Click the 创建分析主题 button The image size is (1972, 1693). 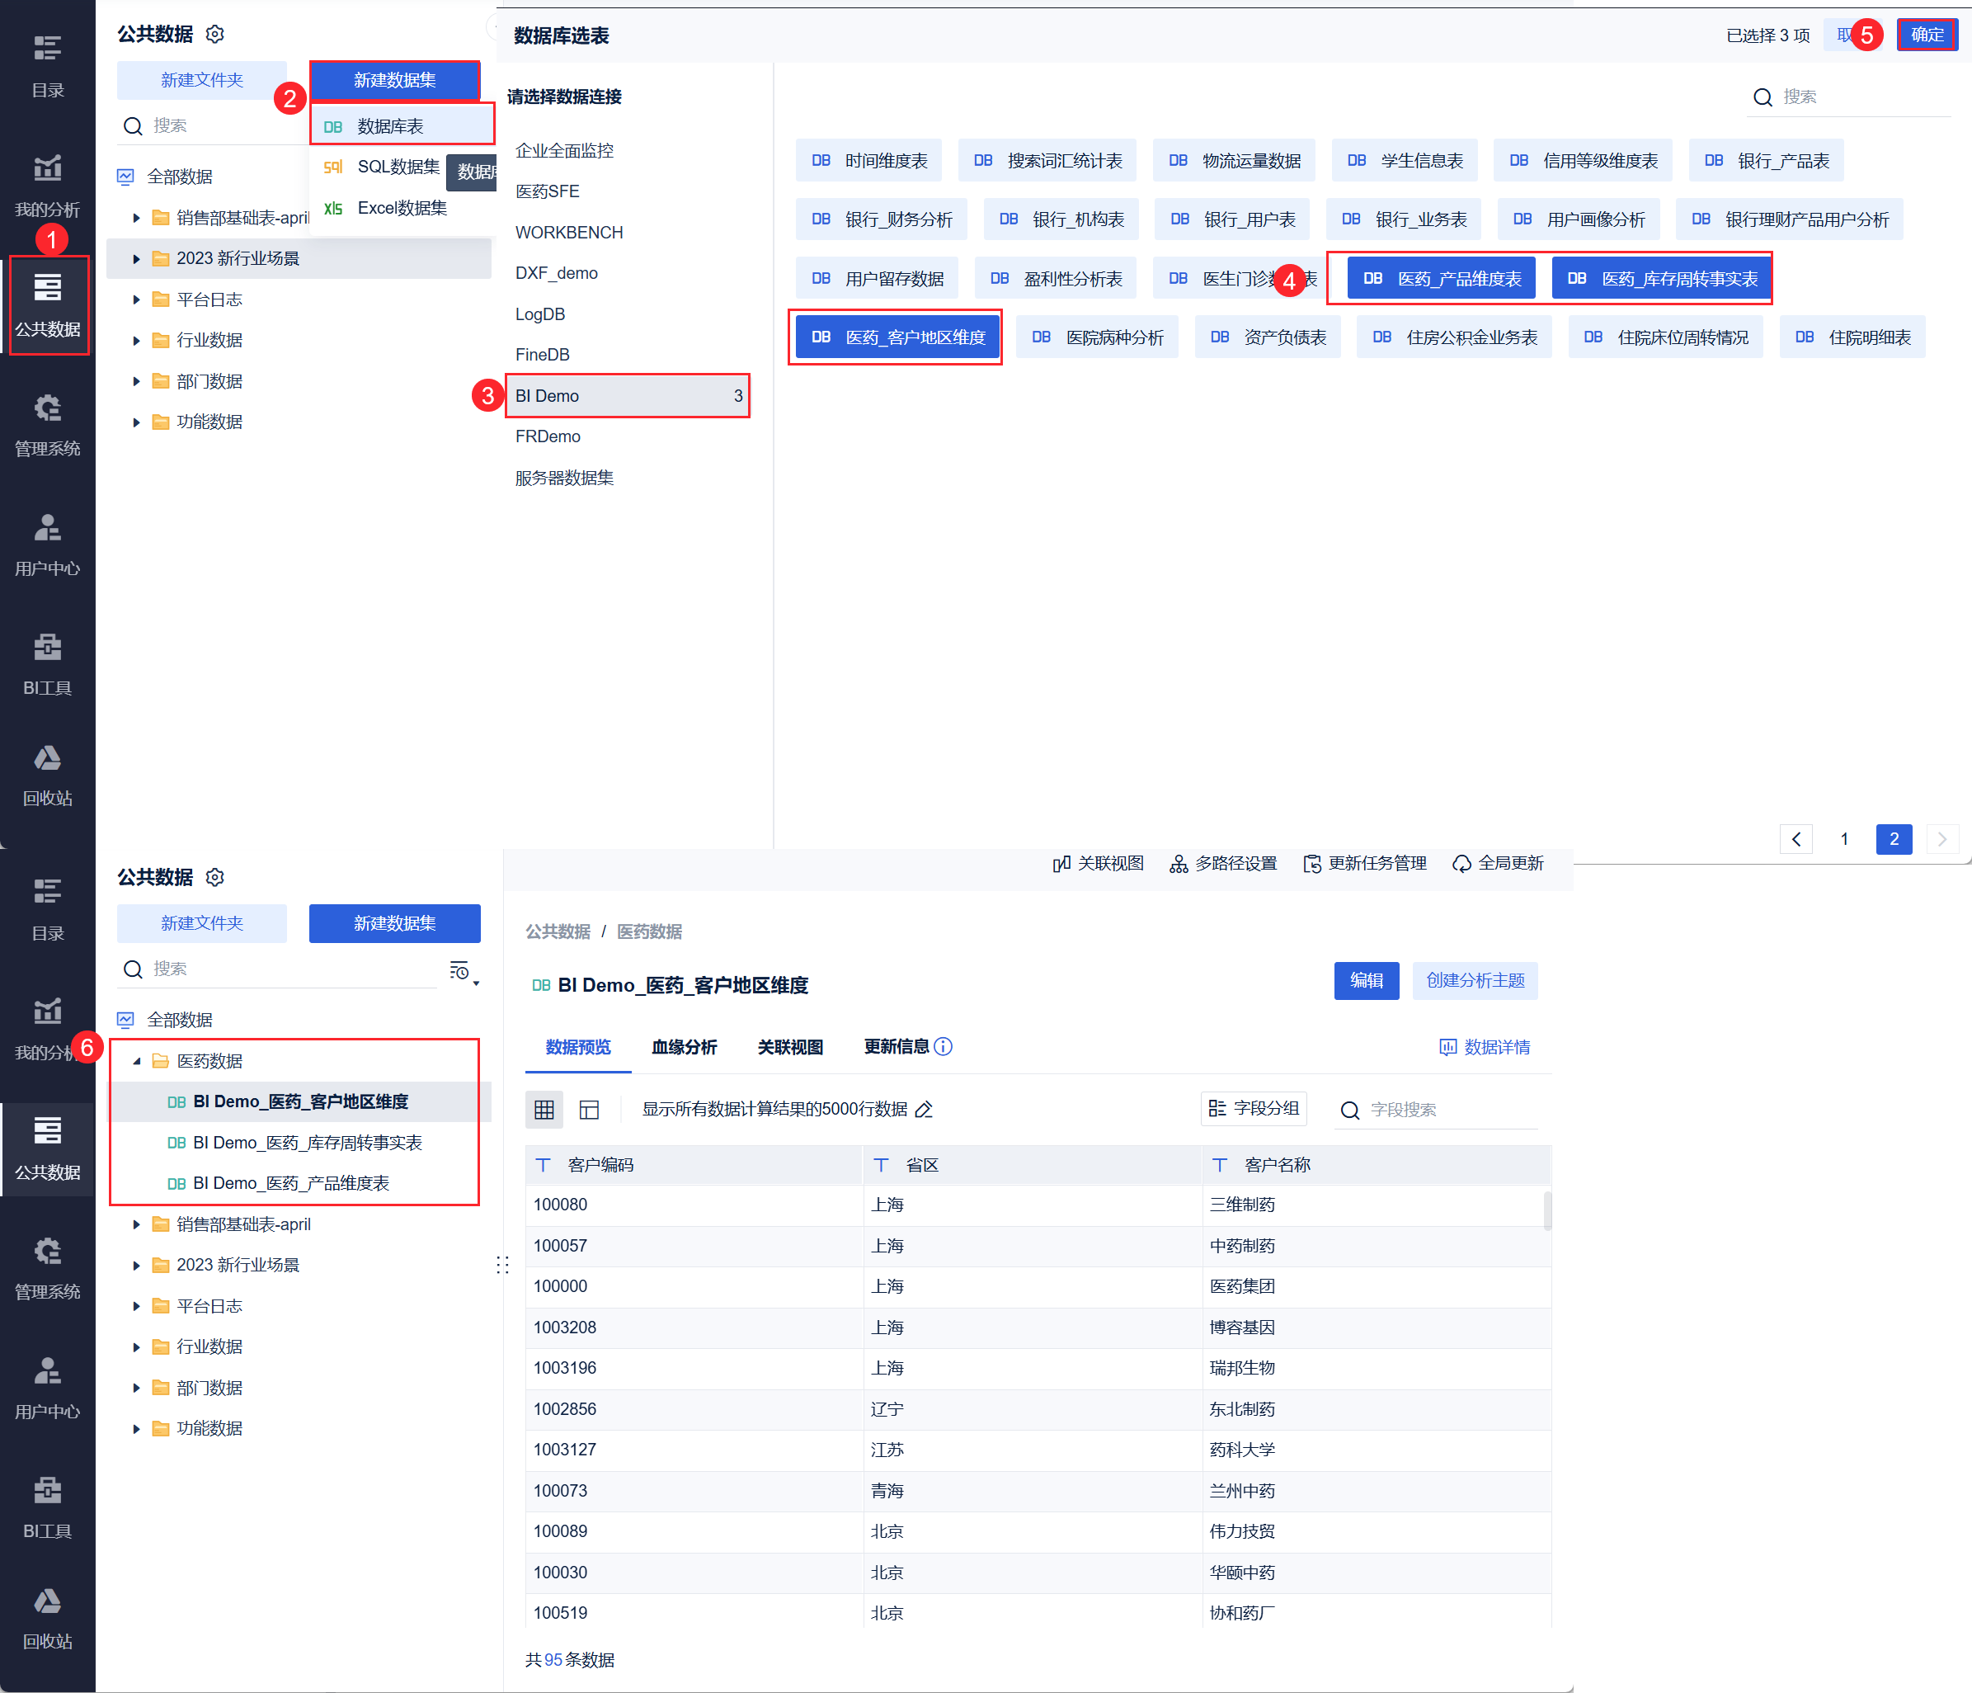click(x=1474, y=981)
